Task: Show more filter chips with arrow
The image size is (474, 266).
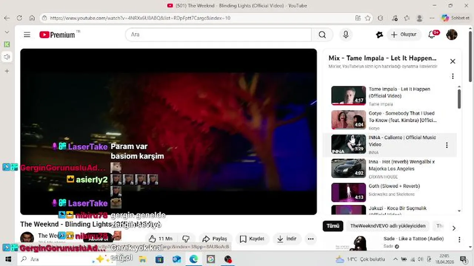Action: 454,228
